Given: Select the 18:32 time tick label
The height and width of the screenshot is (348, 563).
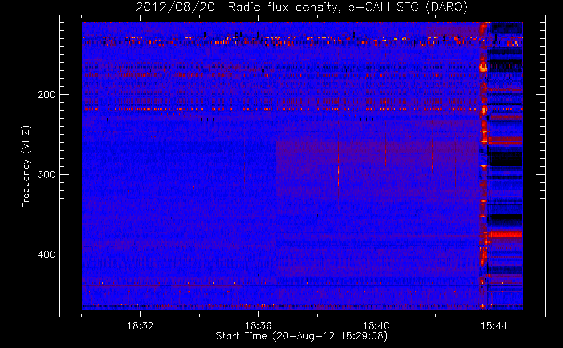Looking at the screenshot, I should pos(140,326).
